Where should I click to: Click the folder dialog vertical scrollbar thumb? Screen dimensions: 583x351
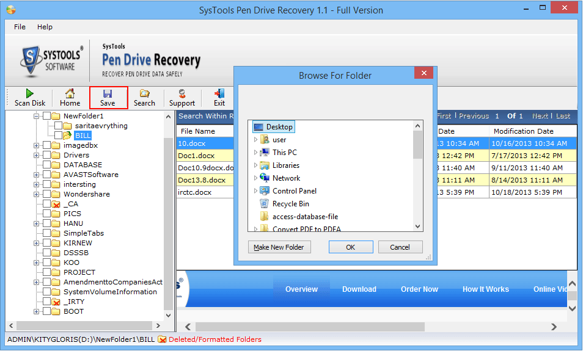tap(417, 145)
